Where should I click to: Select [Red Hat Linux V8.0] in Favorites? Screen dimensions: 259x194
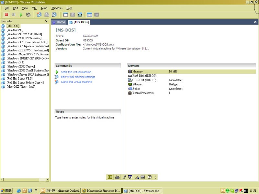(x=19, y=79)
